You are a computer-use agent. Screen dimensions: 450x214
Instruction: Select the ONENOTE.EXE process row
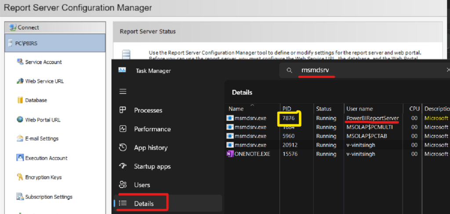coord(337,154)
